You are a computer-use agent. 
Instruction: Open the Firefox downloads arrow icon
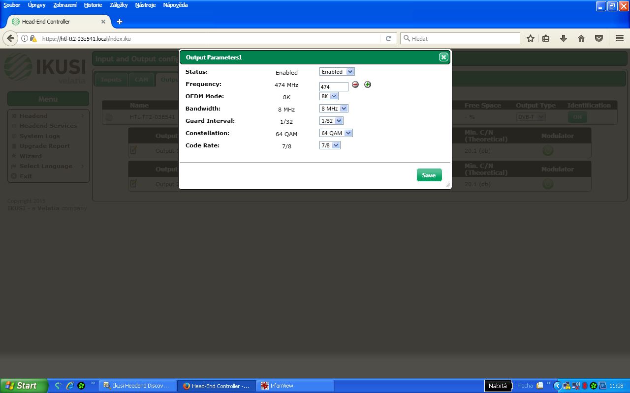[564, 38]
